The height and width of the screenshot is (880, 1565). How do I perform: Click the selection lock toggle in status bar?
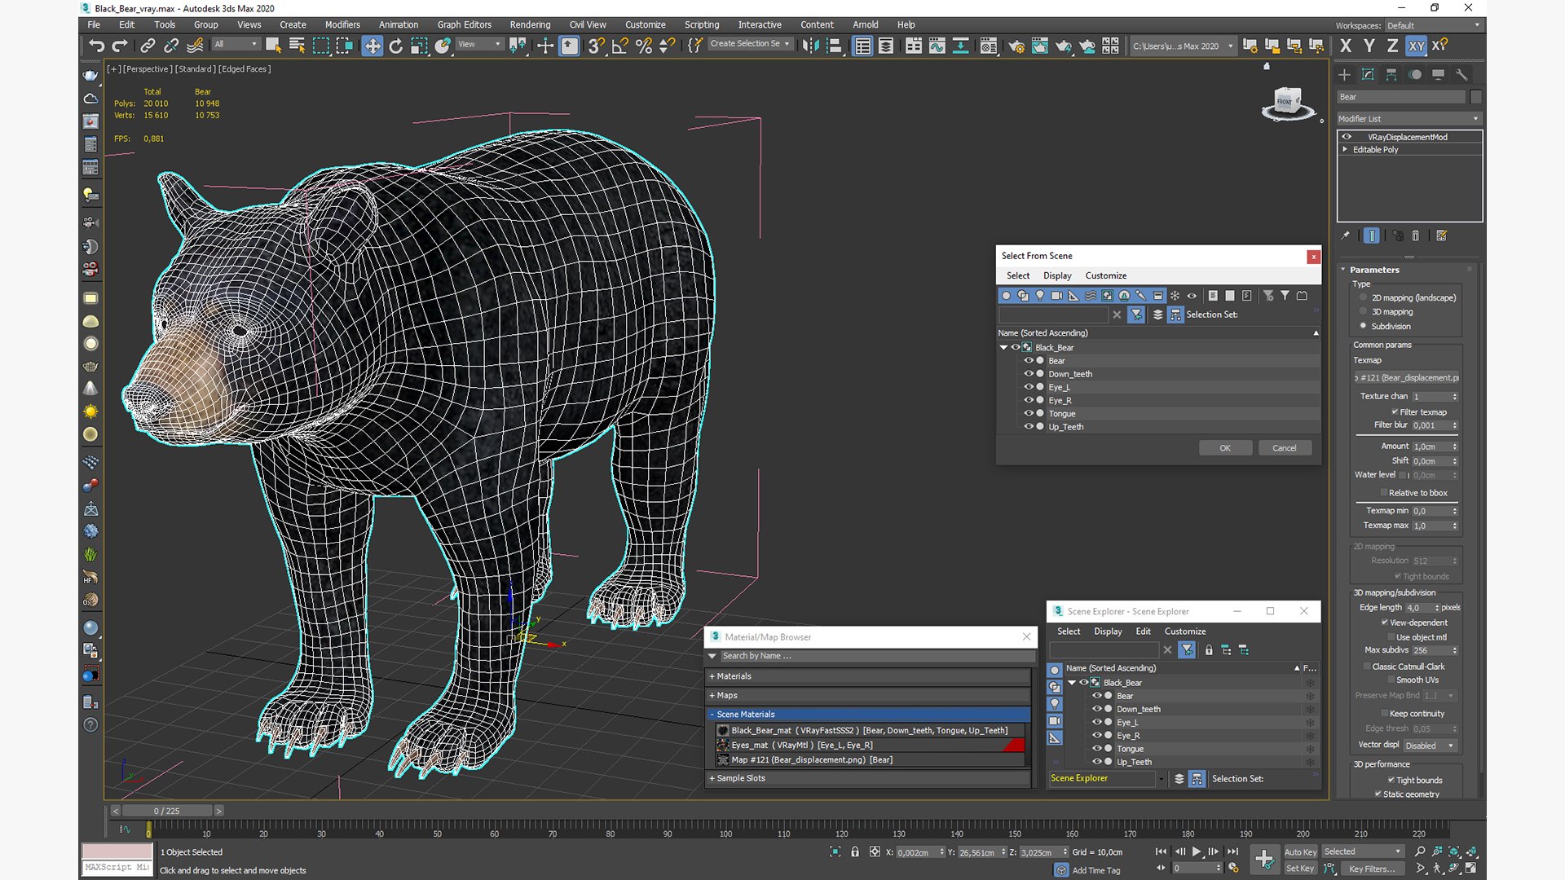tap(855, 851)
